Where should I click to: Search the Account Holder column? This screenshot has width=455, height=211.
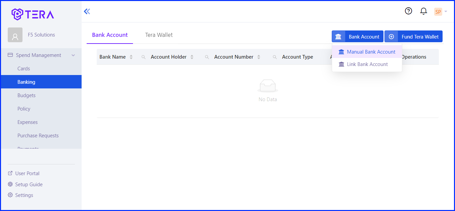207,57
